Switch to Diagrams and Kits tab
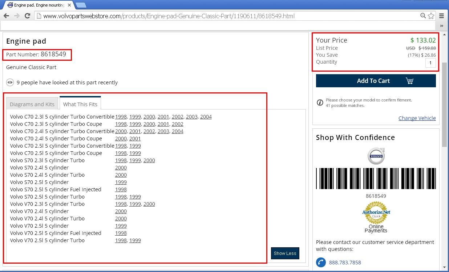Screen dimensions: 449x272 tap(32, 104)
